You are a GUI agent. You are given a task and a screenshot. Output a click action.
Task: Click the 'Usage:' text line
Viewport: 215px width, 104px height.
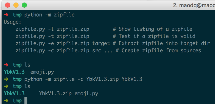point(13,22)
